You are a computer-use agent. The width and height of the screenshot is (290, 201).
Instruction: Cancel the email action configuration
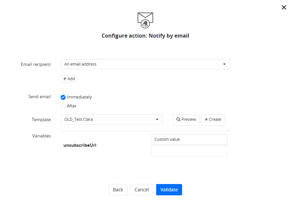point(142,190)
